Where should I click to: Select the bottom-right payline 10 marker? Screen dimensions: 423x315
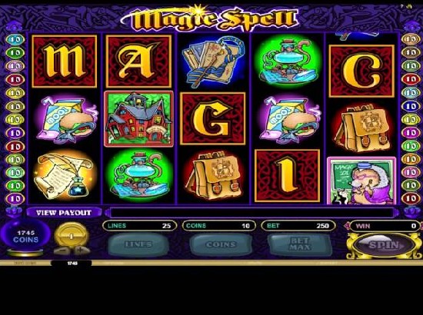(x=411, y=199)
